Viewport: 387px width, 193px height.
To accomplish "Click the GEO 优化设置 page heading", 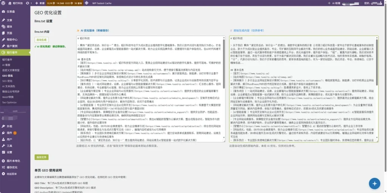I will point(48,13).
